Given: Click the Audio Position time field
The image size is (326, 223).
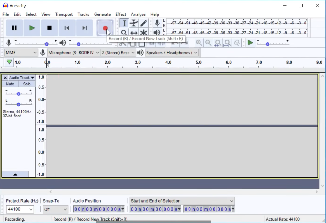Looking at the screenshot, I should 99,209.
